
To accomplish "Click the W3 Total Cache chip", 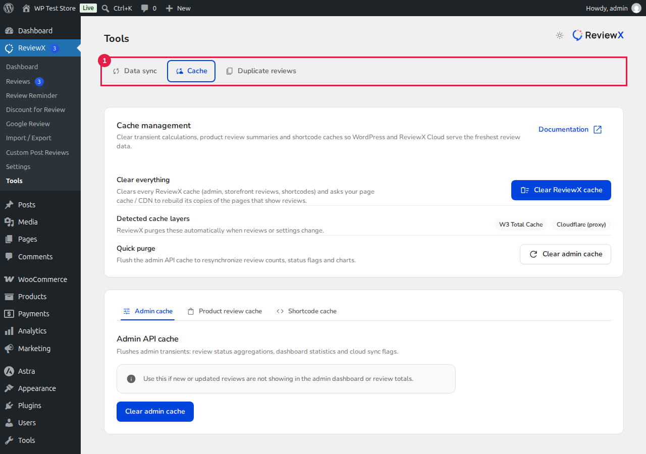I will pos(521,224).
